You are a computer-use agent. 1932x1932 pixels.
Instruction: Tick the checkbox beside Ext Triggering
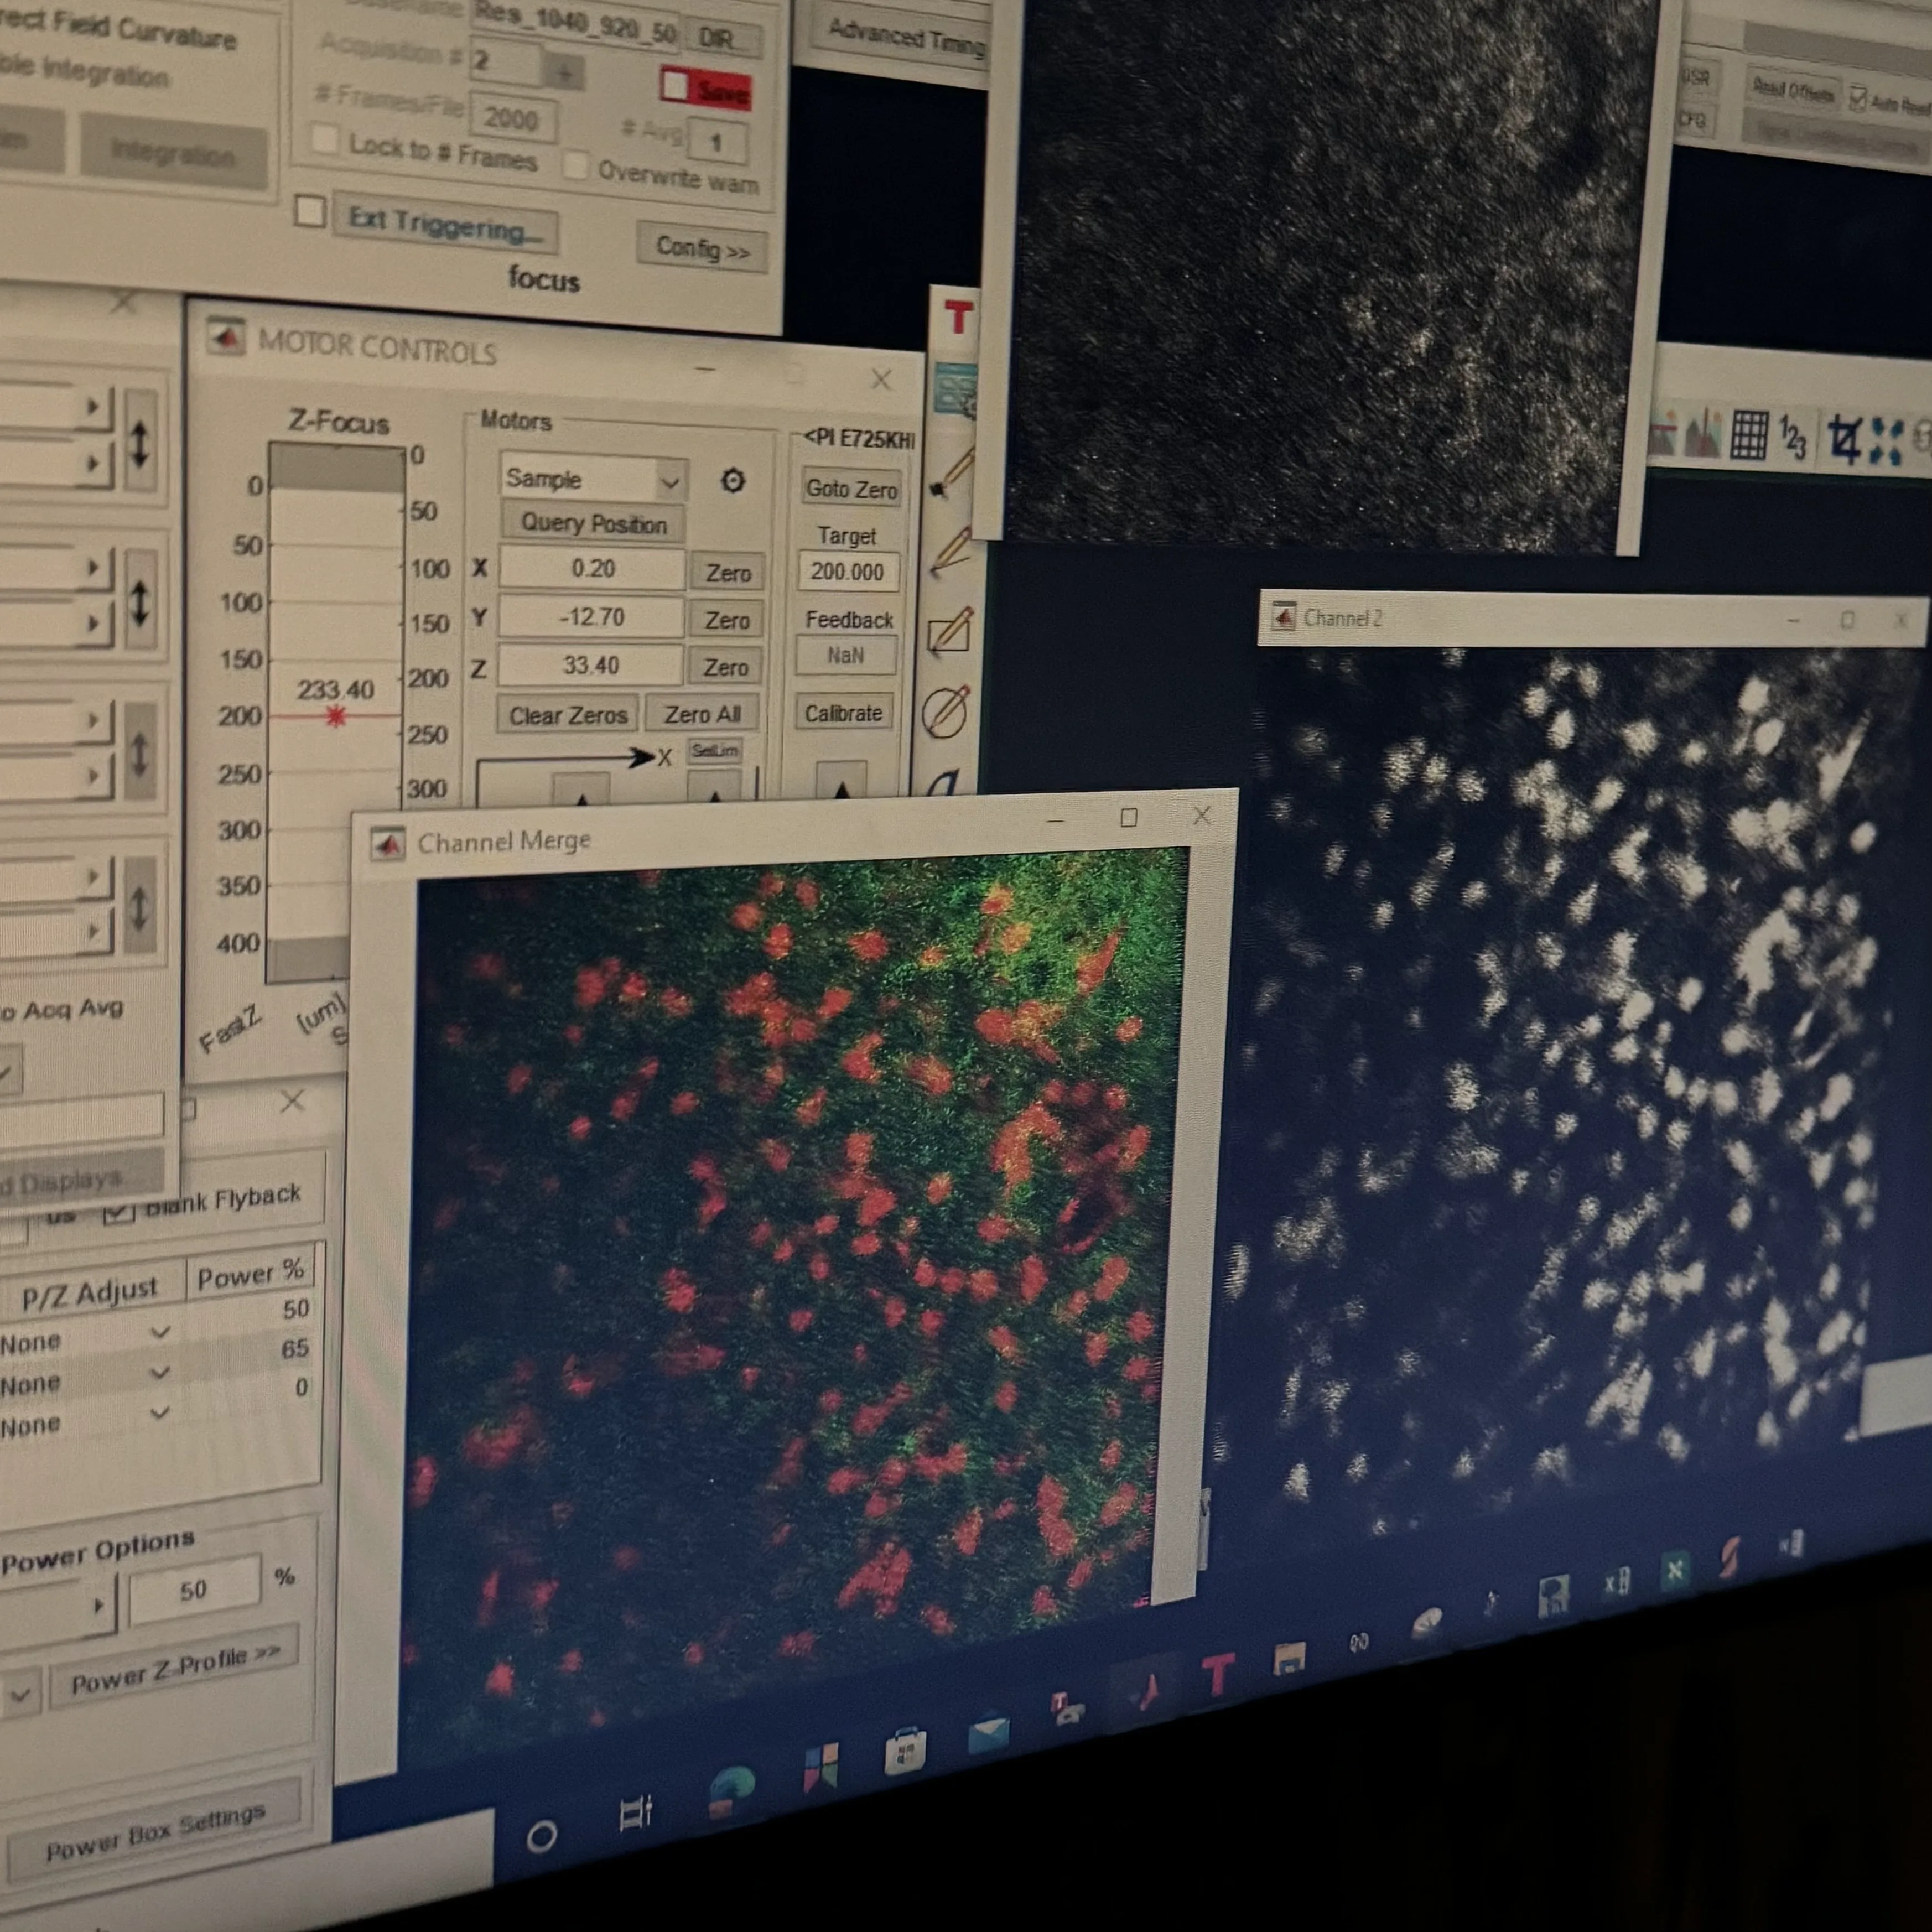[310, 212]
